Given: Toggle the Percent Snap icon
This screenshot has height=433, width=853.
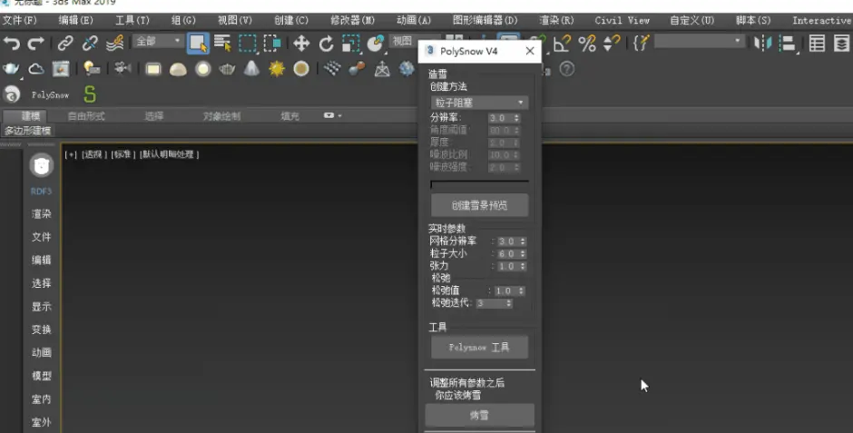Looking at the screenshot, I should coord(587,43).
